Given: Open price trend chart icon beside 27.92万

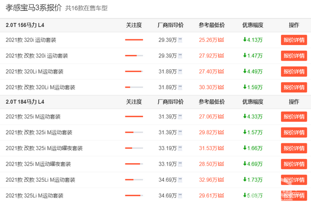Looking at the screenshot, I should coord(221,56).
